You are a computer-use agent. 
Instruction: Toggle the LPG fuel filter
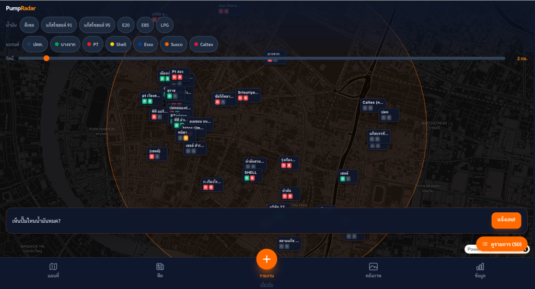pos(165,25)
